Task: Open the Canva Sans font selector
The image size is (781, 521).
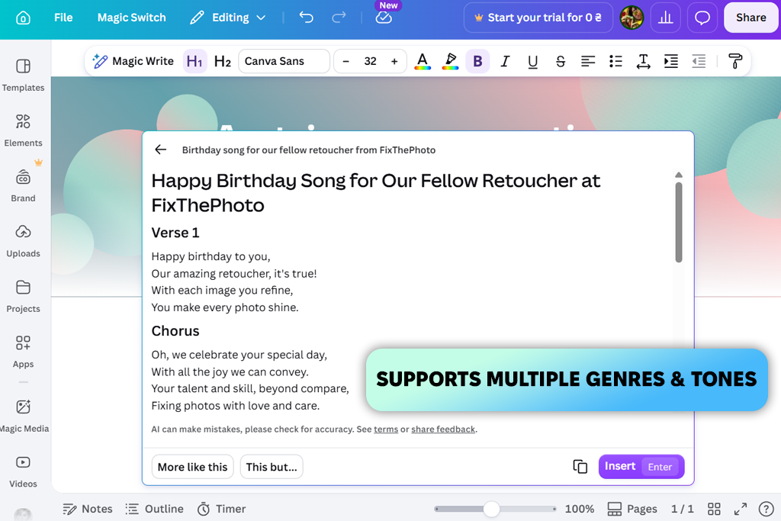Action: (284, 61)
